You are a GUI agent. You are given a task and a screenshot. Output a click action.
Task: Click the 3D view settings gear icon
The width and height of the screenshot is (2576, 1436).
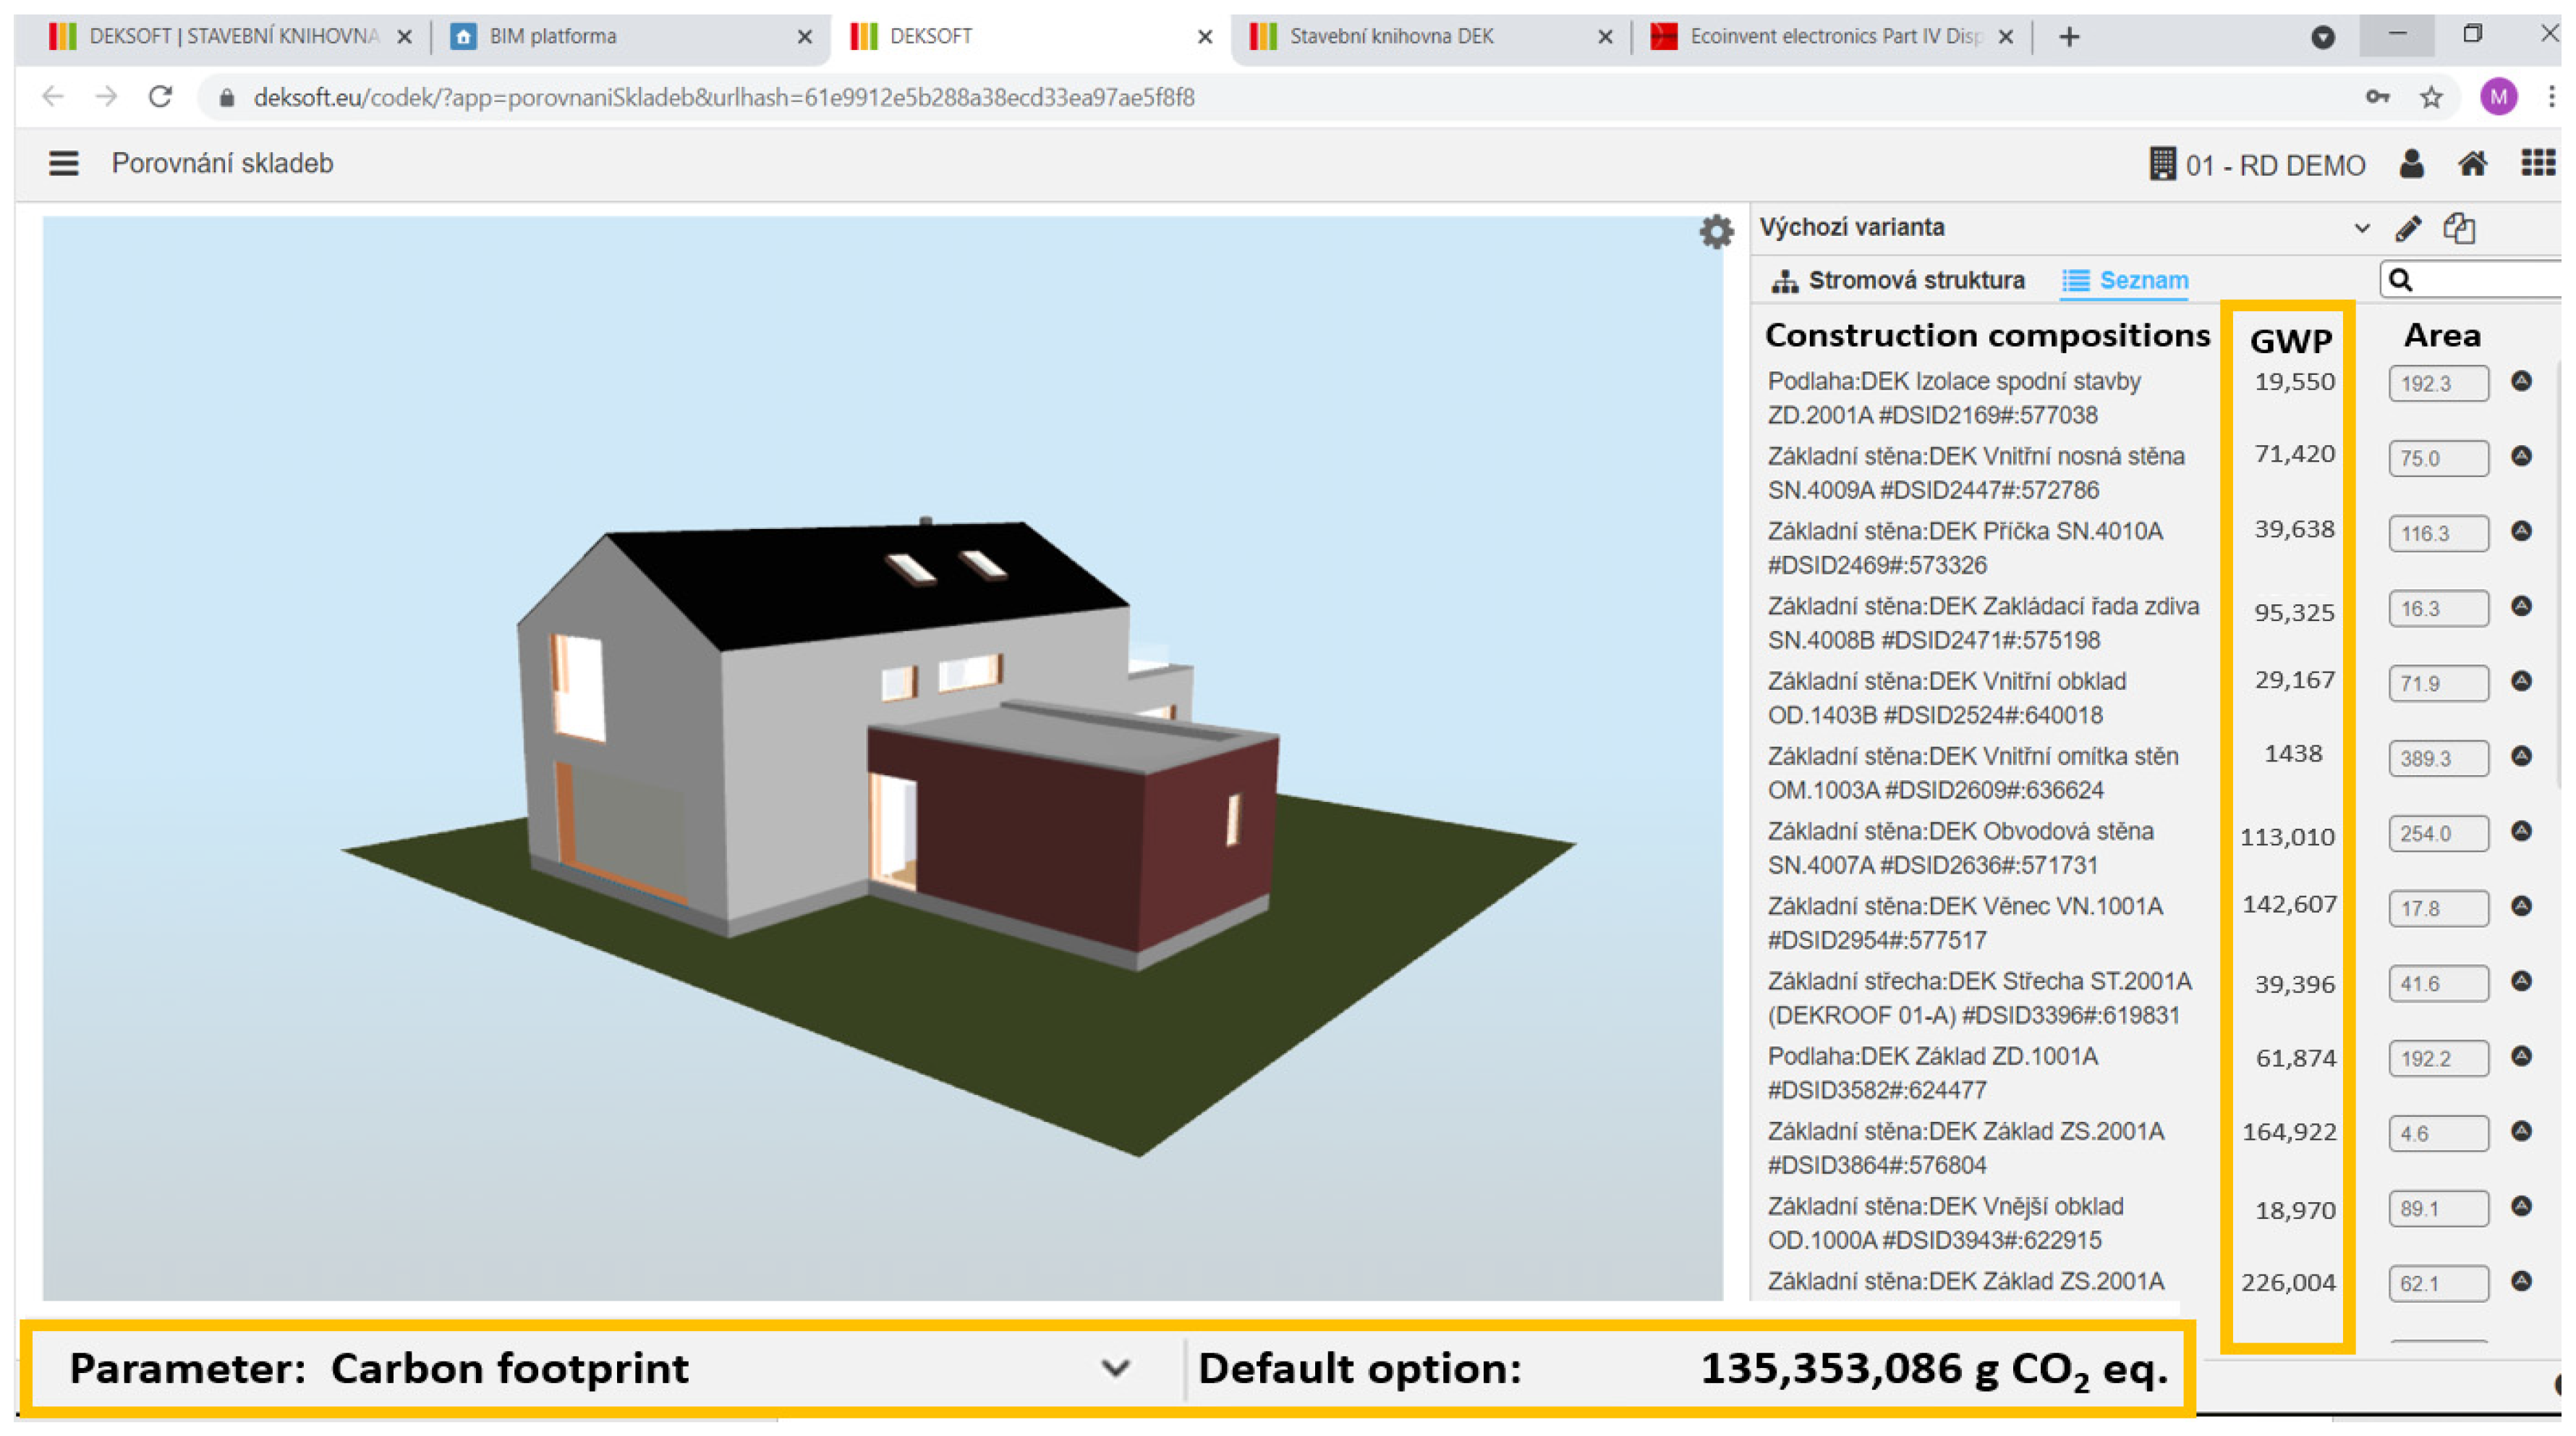[1716, 232]
